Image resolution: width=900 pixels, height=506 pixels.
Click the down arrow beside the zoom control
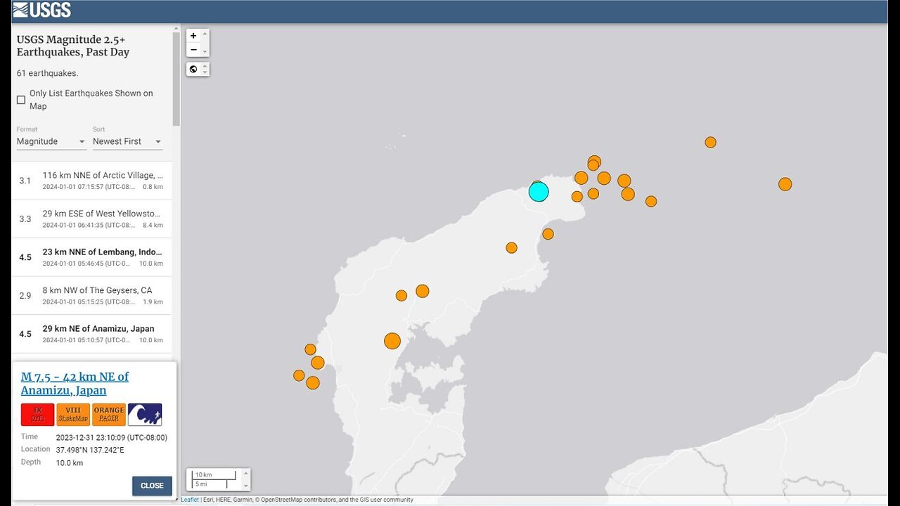point(205,52)
